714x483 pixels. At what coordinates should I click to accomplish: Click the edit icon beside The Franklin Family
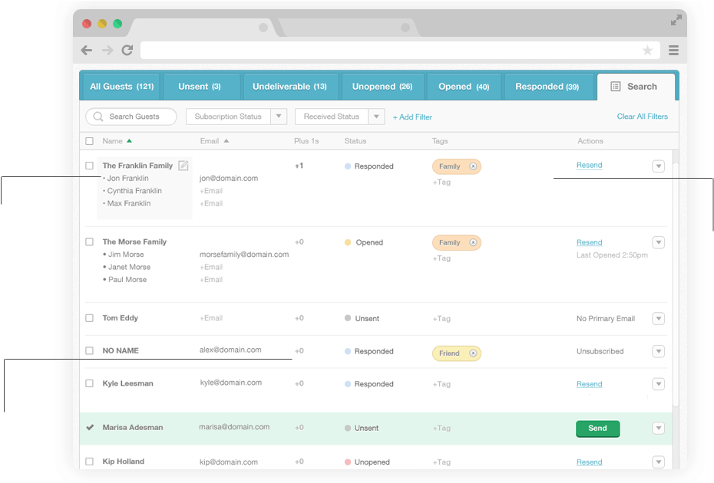click(183, 166)
